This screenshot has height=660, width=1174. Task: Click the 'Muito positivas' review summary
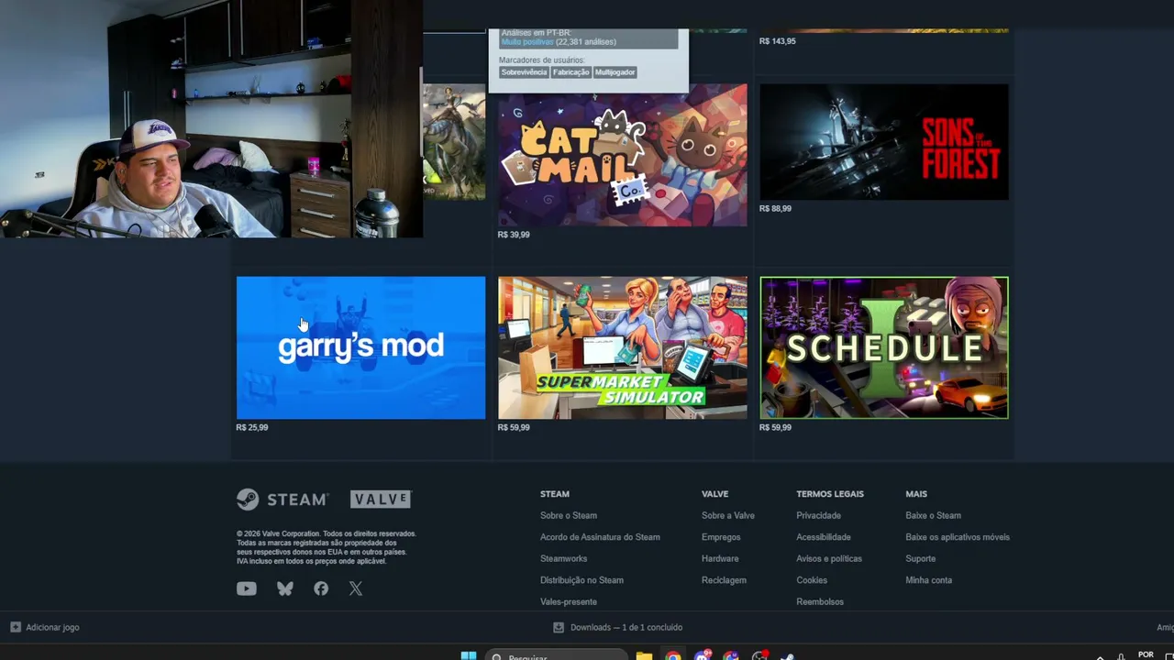pos(527,42)
